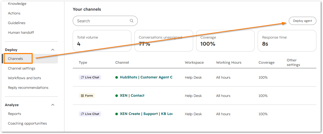Click the Channel column header

coord(122,62)
